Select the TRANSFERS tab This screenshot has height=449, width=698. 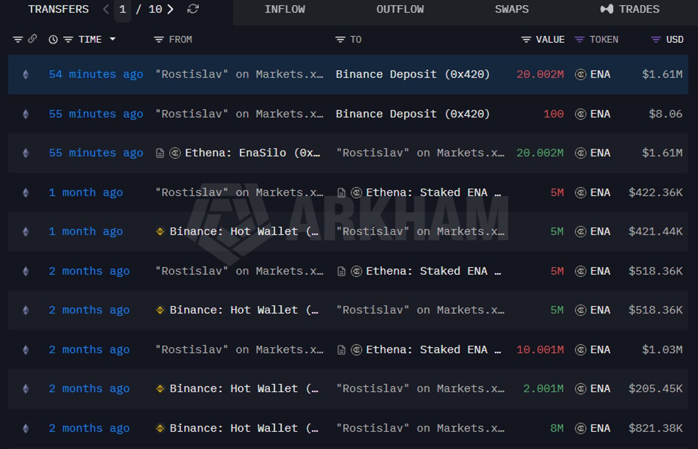[x=59, y=9]
